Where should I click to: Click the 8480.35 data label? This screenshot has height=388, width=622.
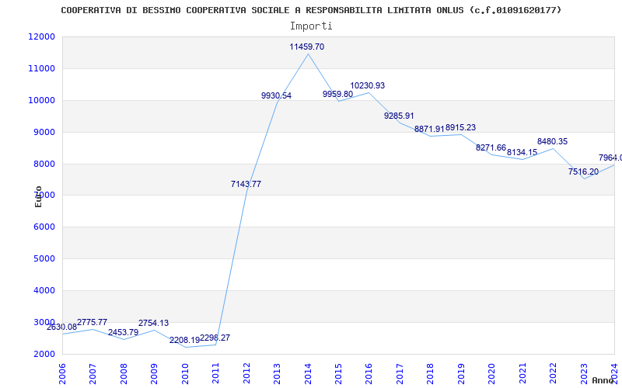click(x=553, y=141)
